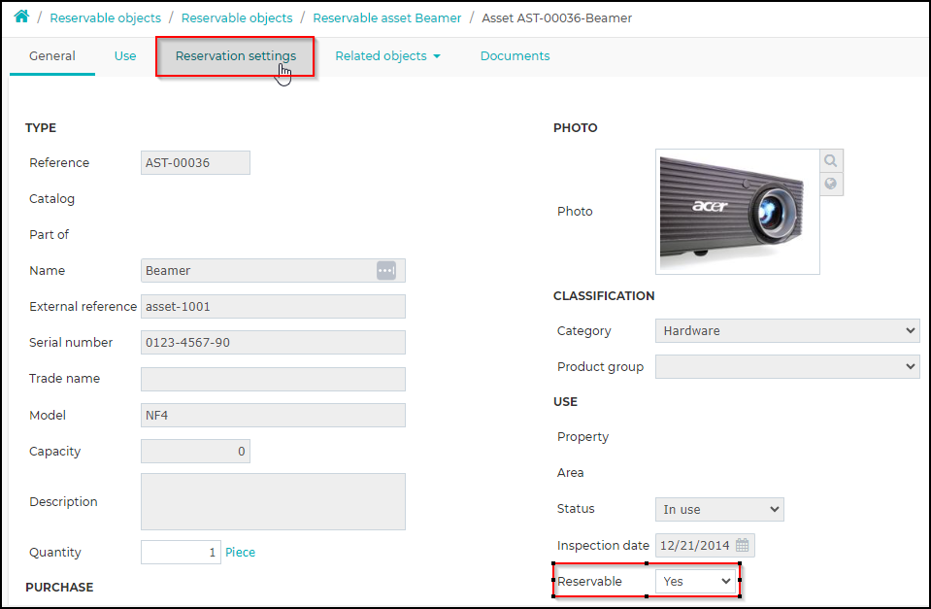
Task: Focus the Trade name field
Action: click(x=273, y=379)
